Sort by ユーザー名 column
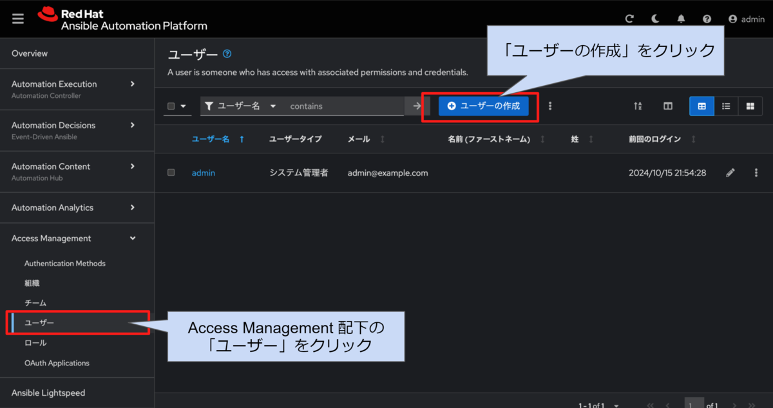This screenshot has width=773, height=408. [218, 139]
